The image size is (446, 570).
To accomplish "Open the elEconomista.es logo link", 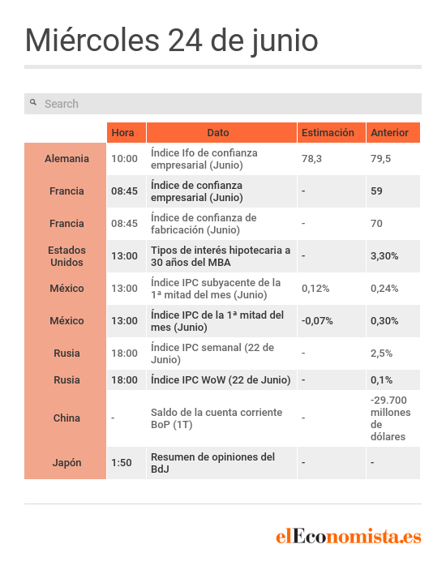I will click(348, 537).
